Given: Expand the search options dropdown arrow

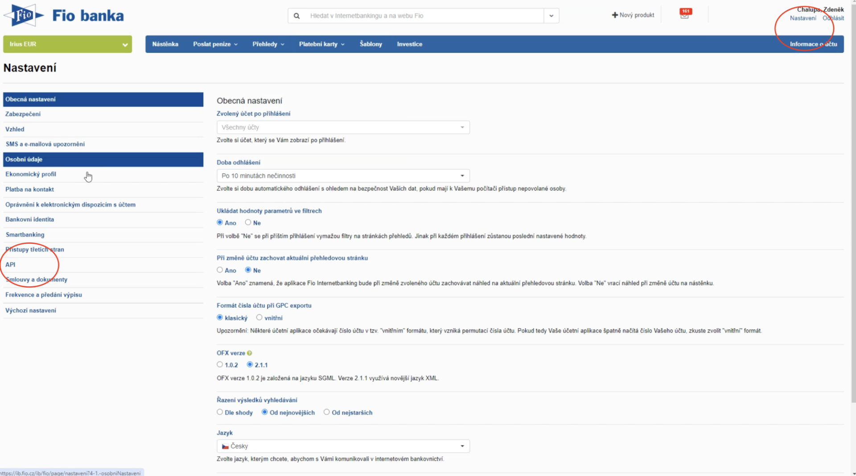Looking at the screenshot, I should point(551,16).
